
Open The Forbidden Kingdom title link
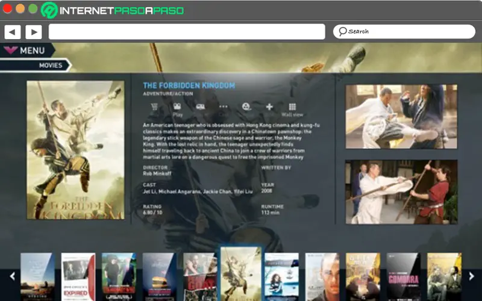click(x=189, y=85)
